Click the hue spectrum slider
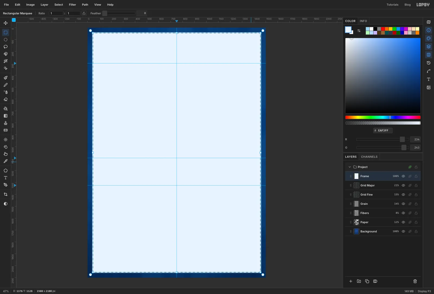This screenshot has width=434, height=294. 383,117
